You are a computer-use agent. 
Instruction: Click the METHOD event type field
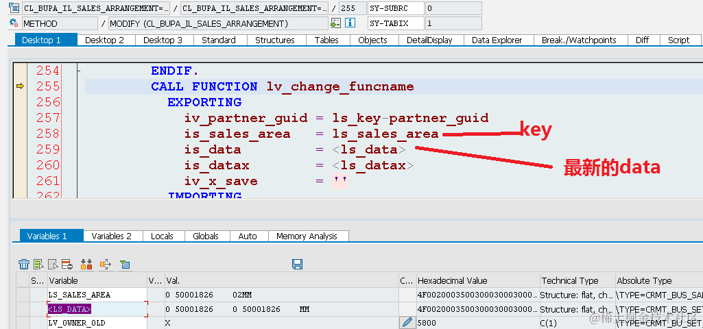[60, 23]
